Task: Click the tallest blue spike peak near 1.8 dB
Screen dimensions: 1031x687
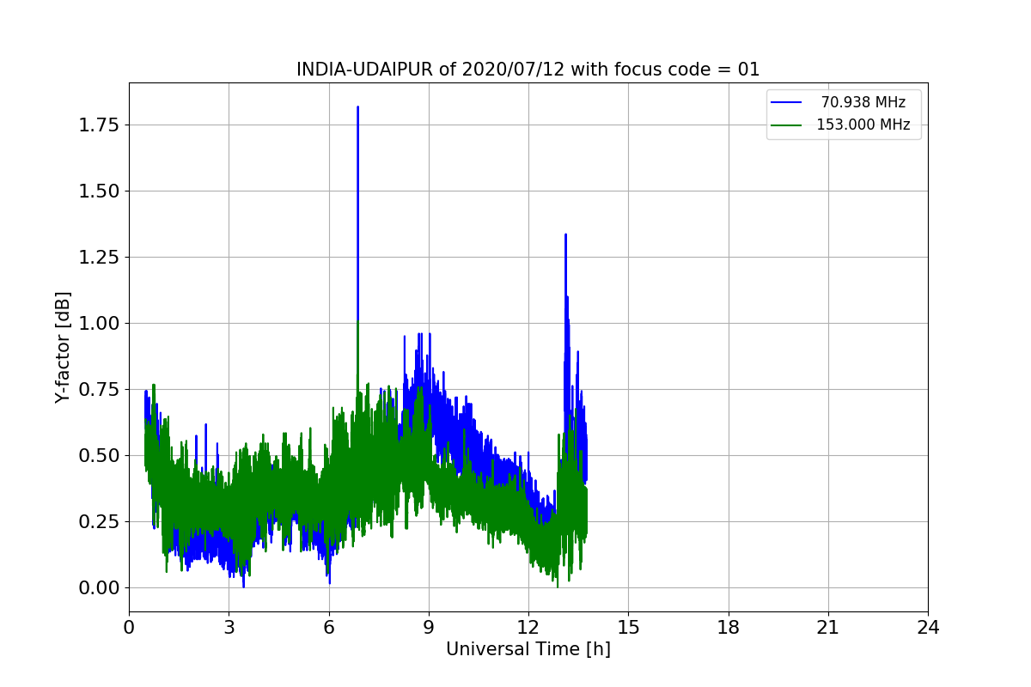Action: click(357, 107)
